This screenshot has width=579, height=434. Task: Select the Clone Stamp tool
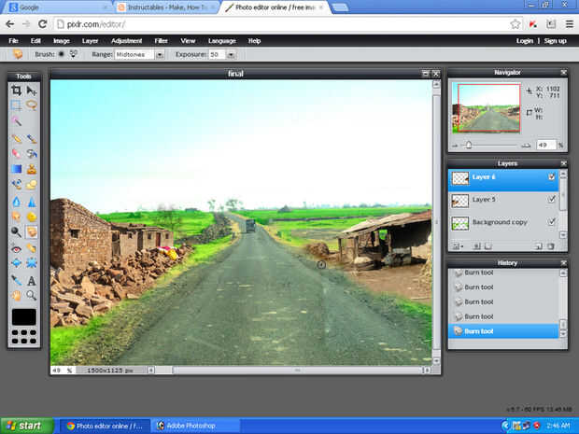[x=32, y=169]
